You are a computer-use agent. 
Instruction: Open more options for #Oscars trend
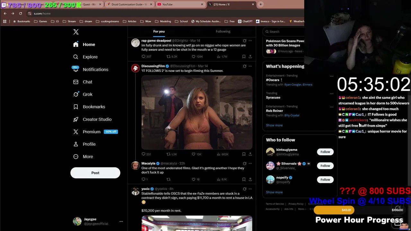tap(331, 76)
